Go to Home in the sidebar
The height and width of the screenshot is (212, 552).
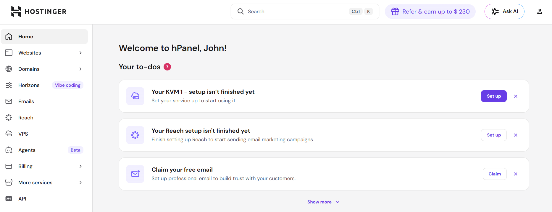coord(44,37)
